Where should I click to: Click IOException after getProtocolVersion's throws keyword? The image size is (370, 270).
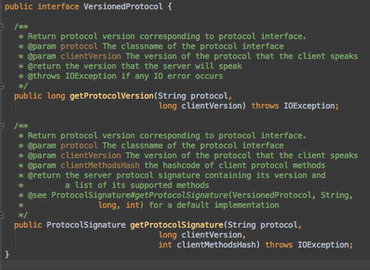point(309,106)
